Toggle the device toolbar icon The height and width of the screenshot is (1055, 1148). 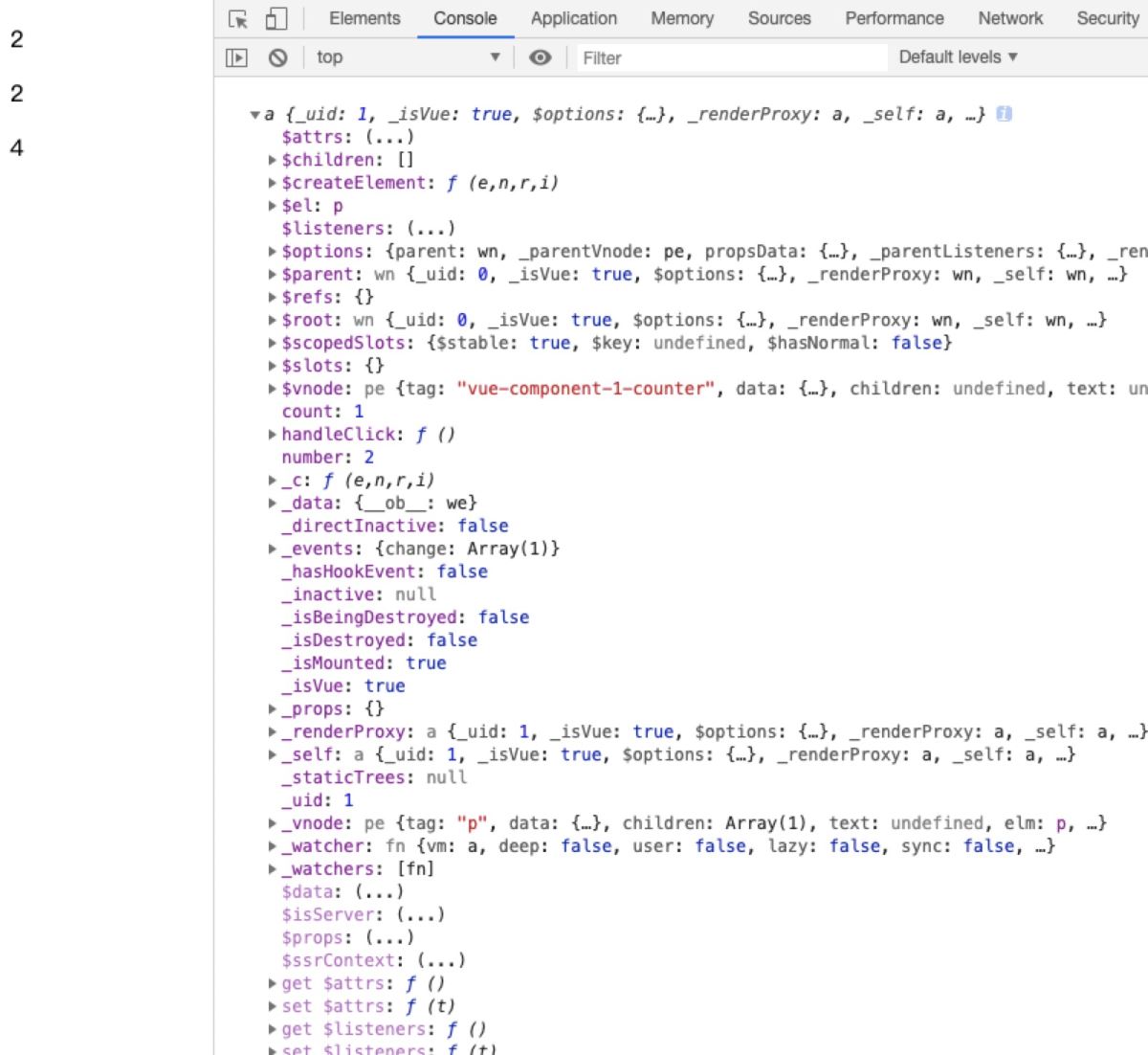pos(276,19)
